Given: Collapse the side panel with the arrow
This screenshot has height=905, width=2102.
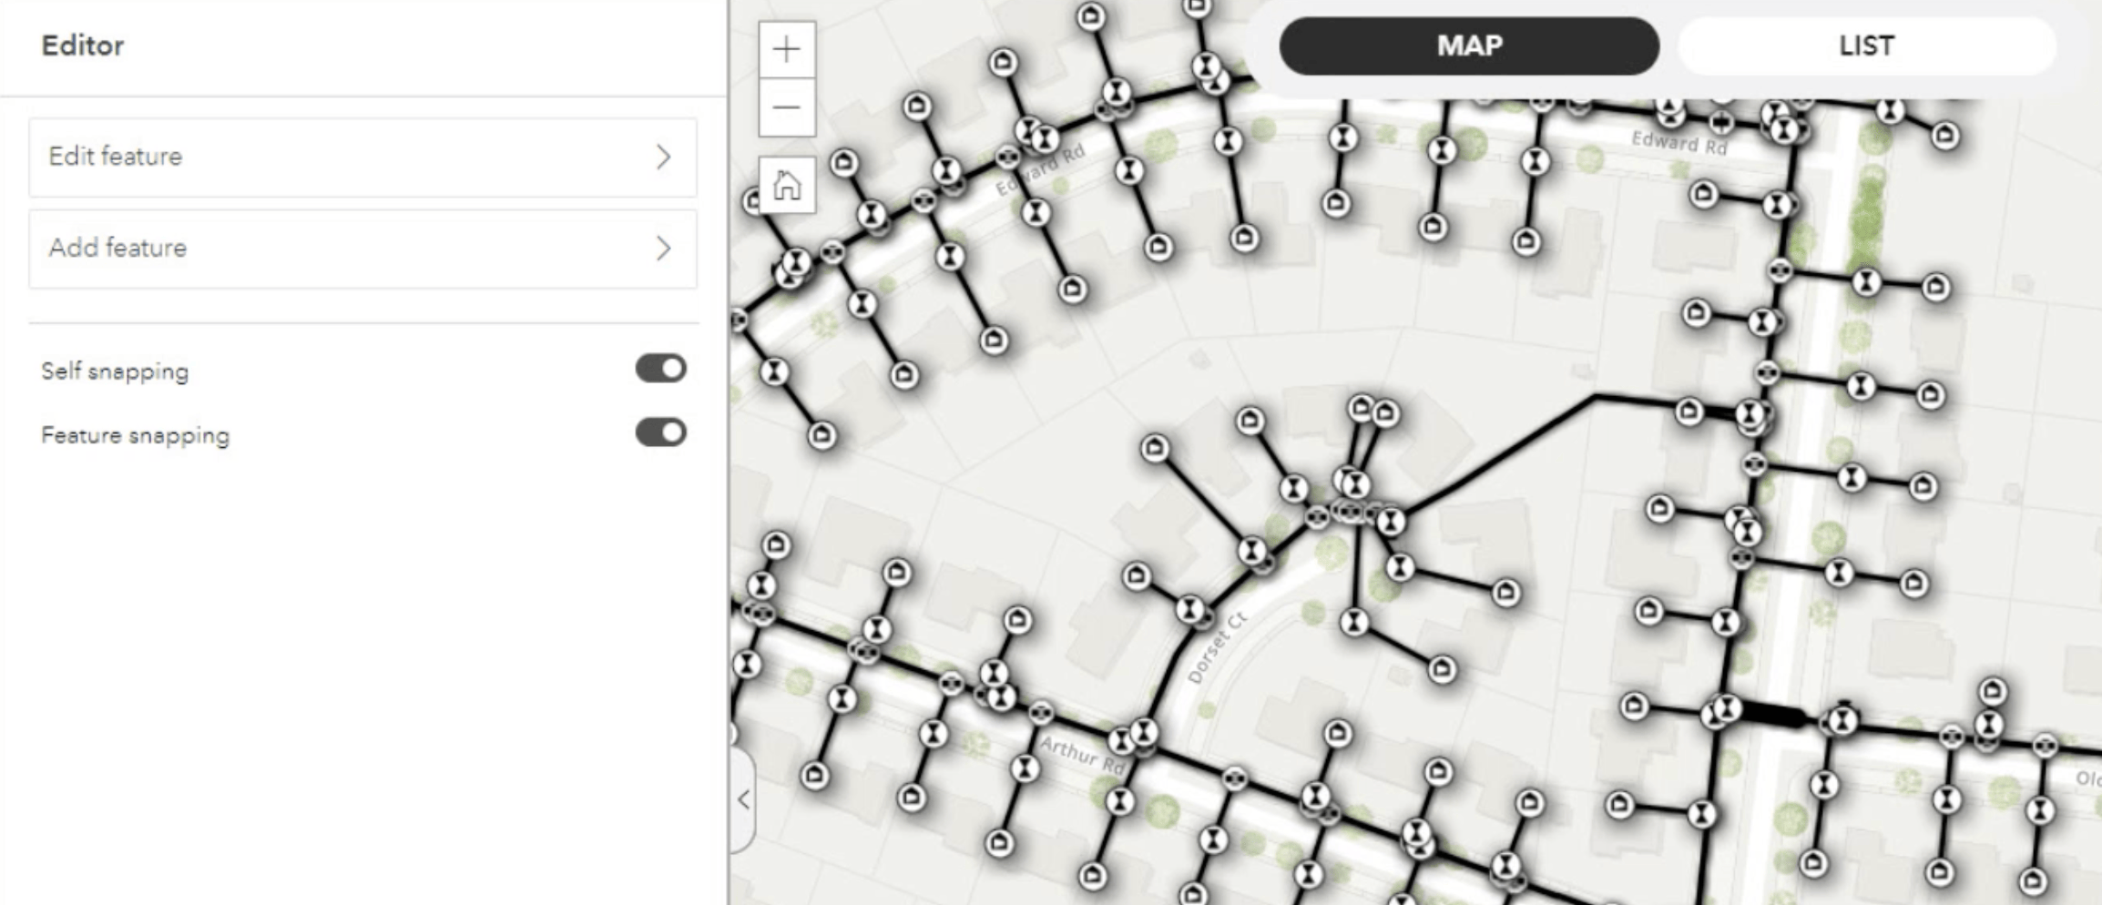Looking at the screenshot, I should tap(744, 799).
